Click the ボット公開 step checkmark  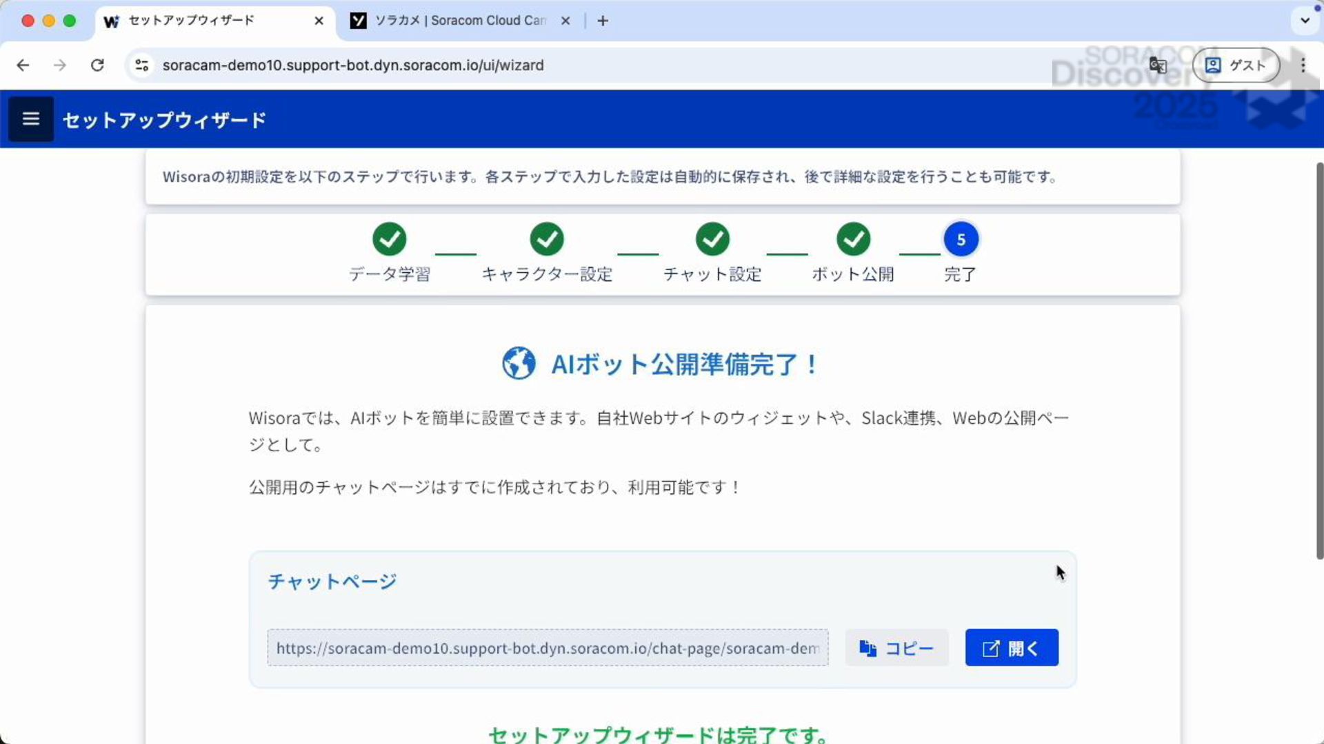(854, 239)
